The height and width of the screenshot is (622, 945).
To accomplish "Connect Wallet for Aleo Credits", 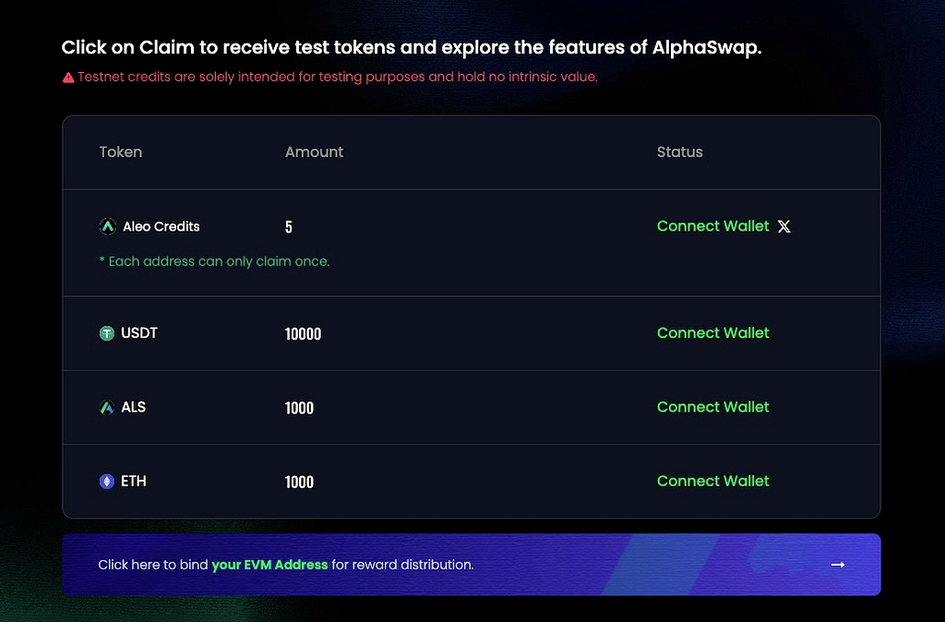I will pyautogui.click(x=713, y=226).
